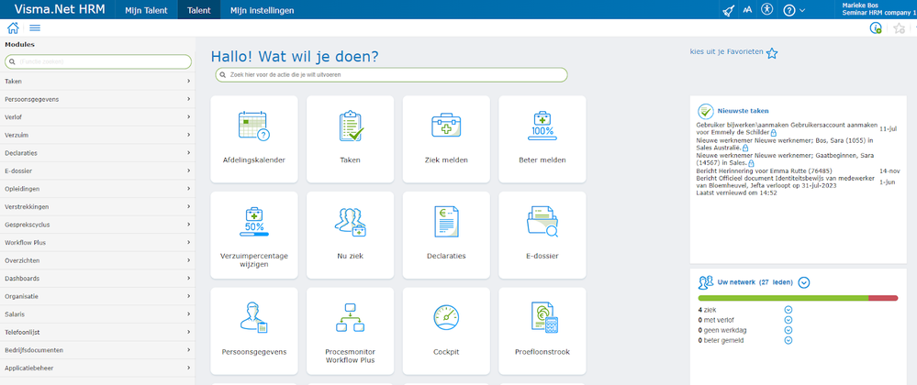
Task: Click the network status progress bar
Action: pyautogui.click(x=798, y=298)
